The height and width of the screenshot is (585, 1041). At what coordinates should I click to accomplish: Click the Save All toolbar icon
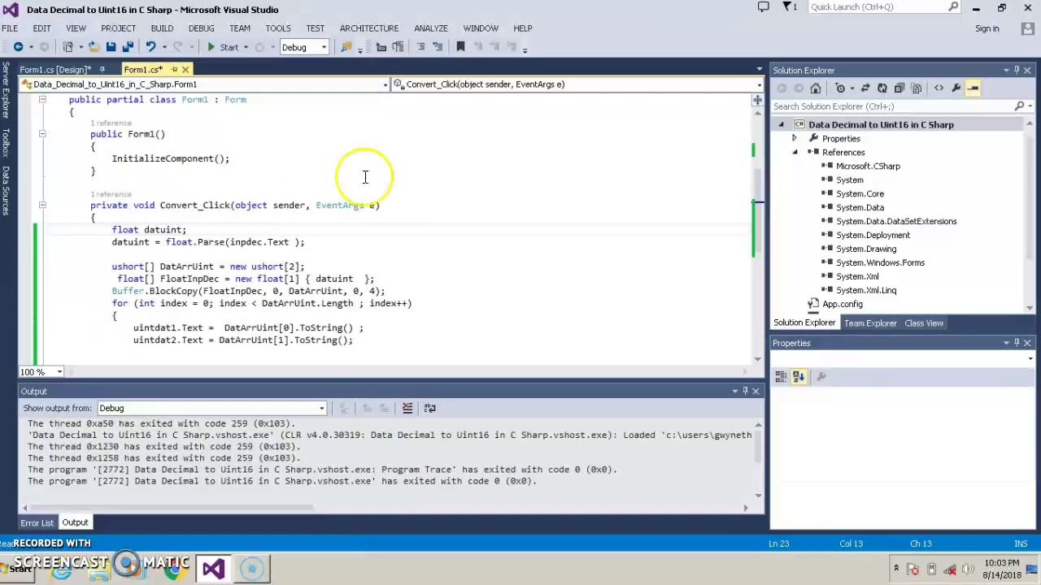tap(128, 47)
